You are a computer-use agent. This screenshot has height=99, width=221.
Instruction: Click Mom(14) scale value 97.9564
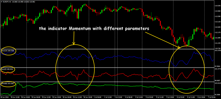pos(218,66)
